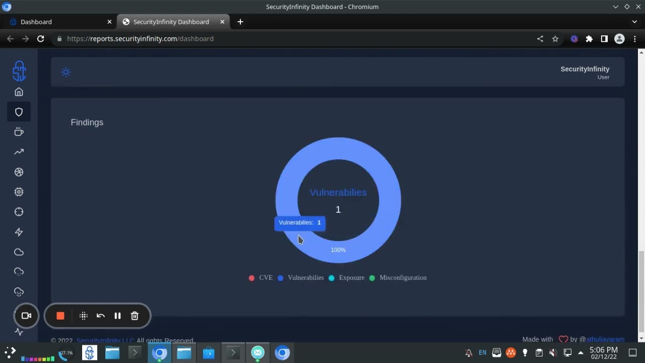Click the dribbble-style ball icon in sidebar

(x=19, y=172)
